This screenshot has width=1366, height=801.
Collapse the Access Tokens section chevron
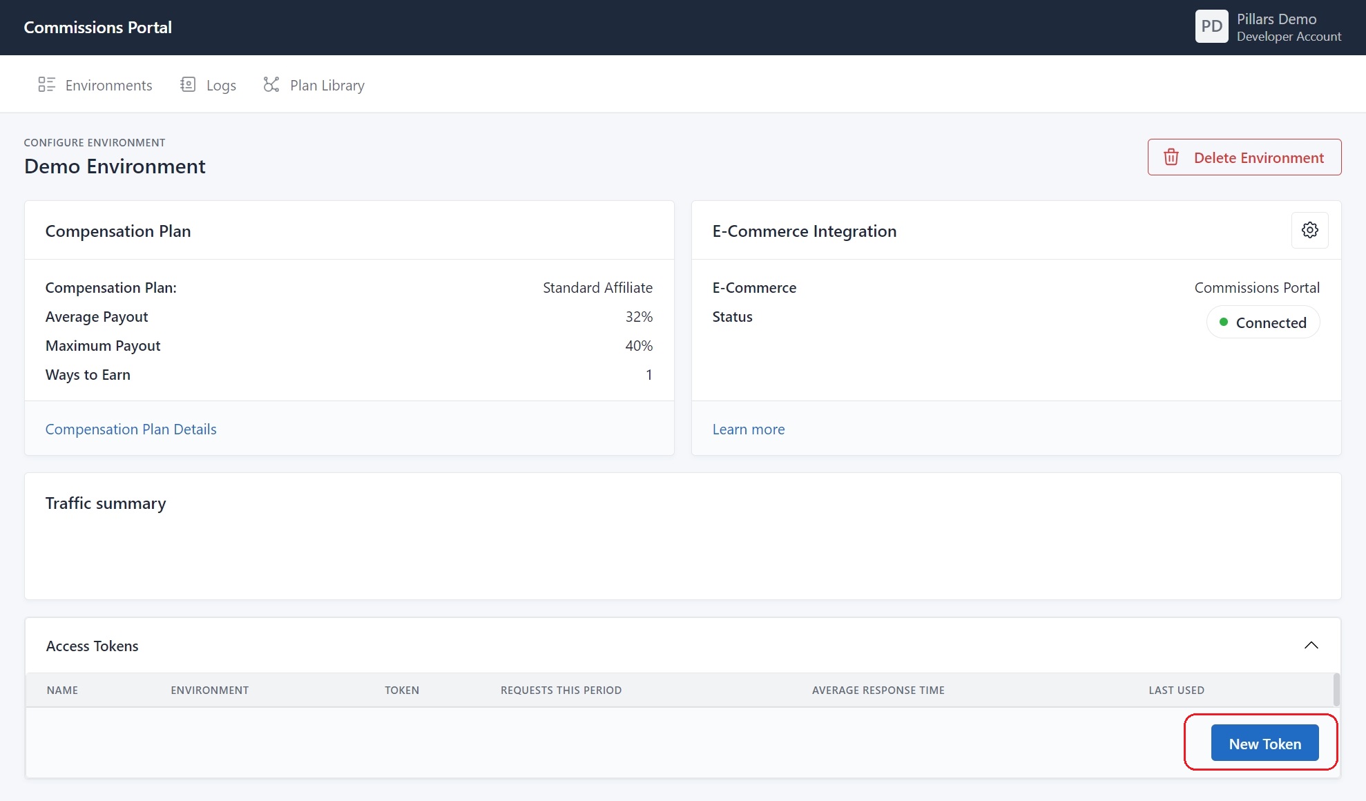click(1311, 646)
